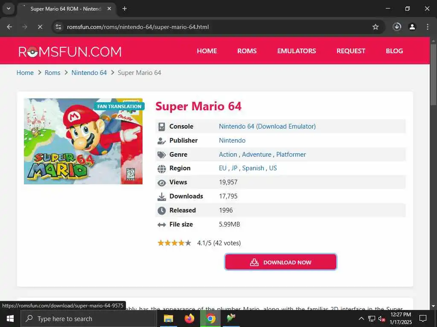The height and width of the screenshot is (327, 437).
Task: Select the EU region link
Action: tap(223, 168)
